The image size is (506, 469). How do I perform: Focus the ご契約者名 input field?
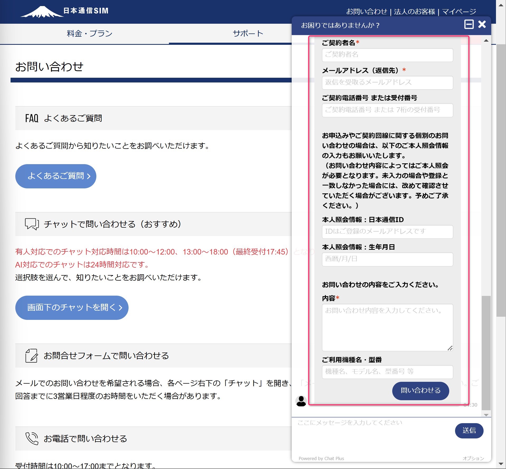click(387, 55)
